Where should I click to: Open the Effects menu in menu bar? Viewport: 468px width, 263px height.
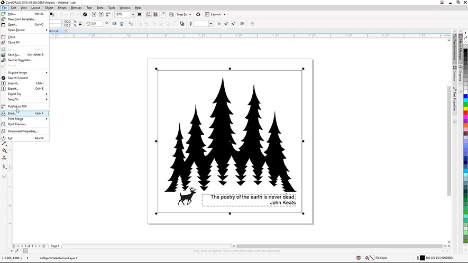pyautogui.click(x=62, y=8)
